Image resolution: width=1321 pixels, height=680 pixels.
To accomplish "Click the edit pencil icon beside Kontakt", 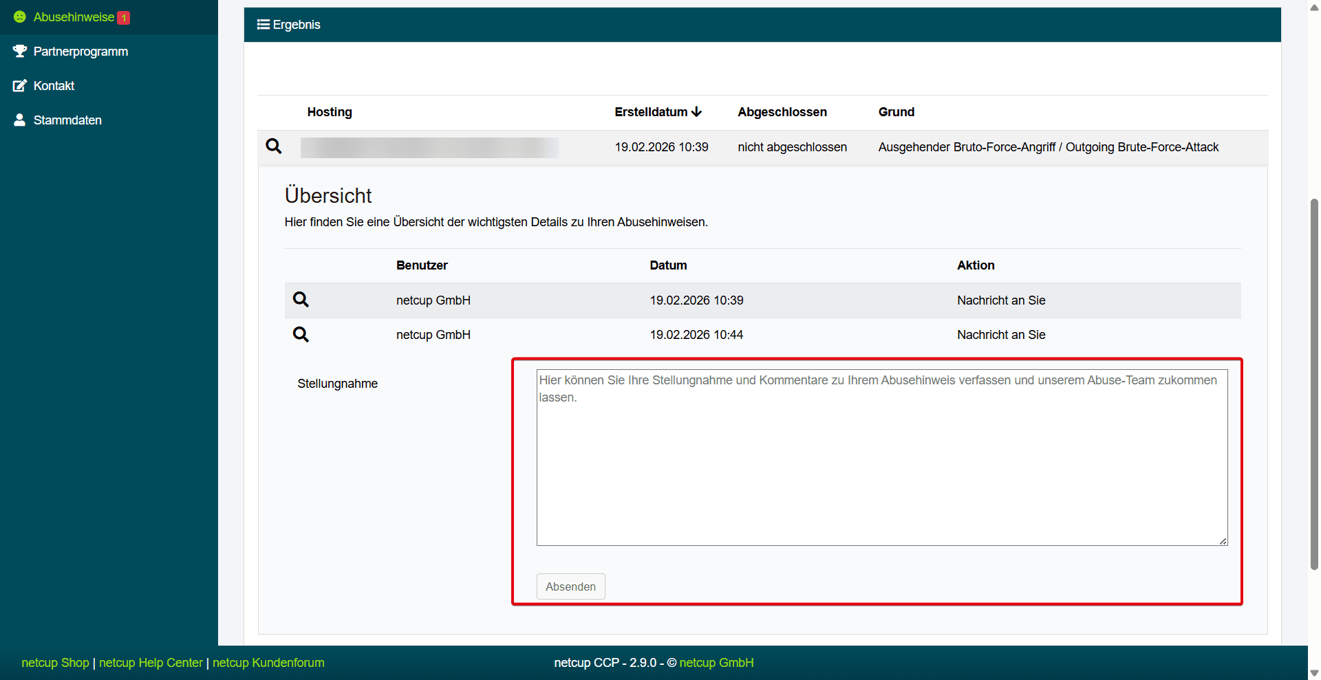I will [20, 86].
